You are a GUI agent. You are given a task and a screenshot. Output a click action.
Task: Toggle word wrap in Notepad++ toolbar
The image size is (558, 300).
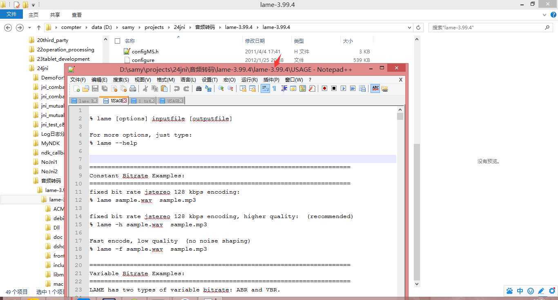click(265, 88)
